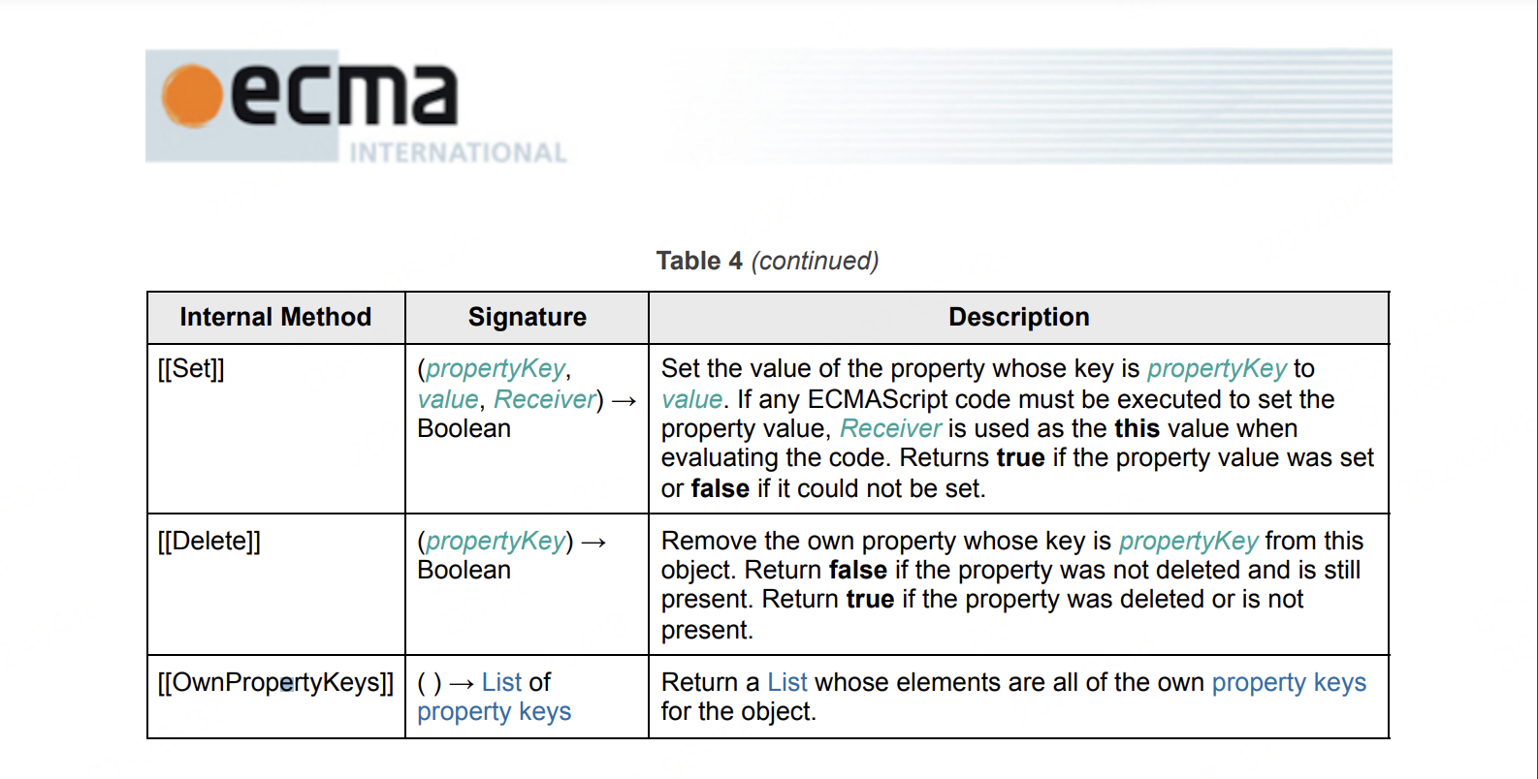Follow property keys link in signature column
The image size is (1538, 779).
495,712
